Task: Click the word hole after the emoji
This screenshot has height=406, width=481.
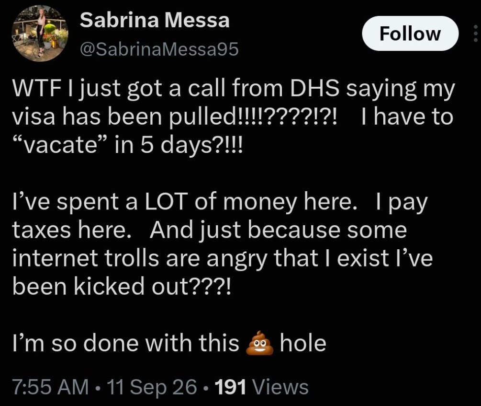Action: [x=303, y=343]
